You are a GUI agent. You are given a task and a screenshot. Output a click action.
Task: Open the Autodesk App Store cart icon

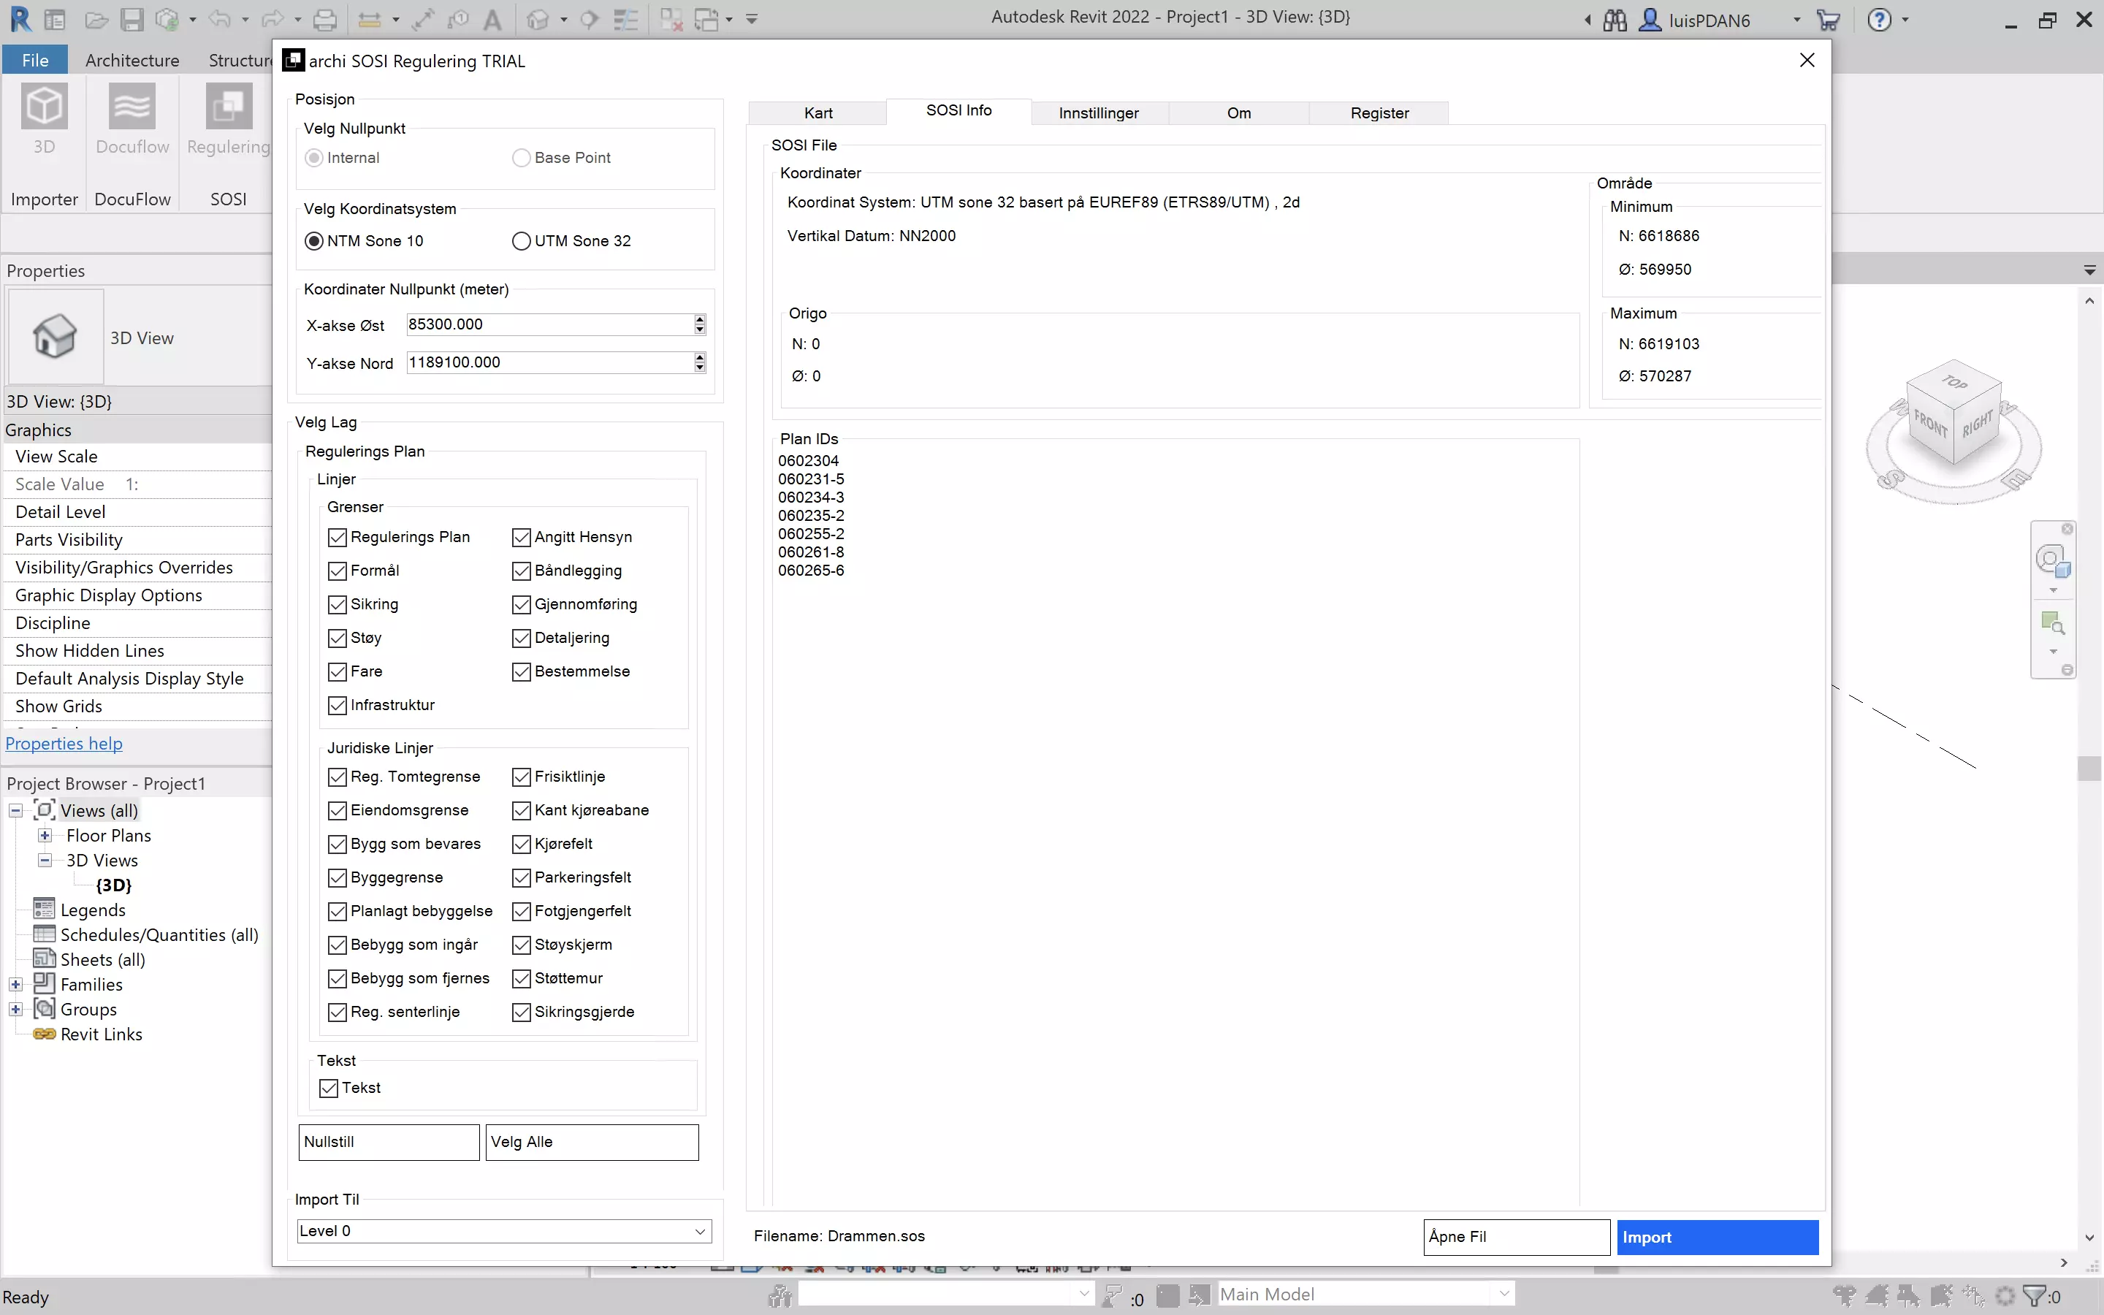(x=1829, y=19)
